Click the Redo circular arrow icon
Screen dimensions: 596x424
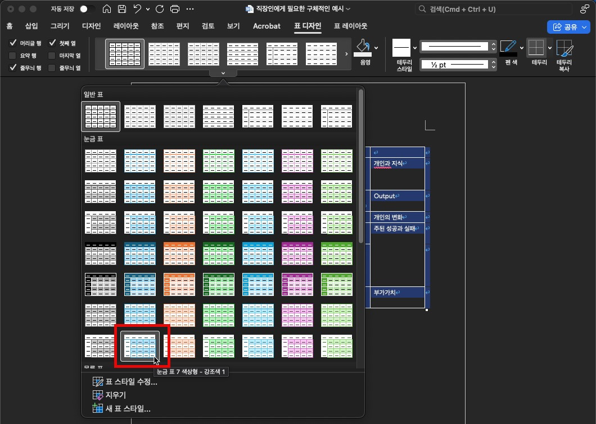(160, 9)
